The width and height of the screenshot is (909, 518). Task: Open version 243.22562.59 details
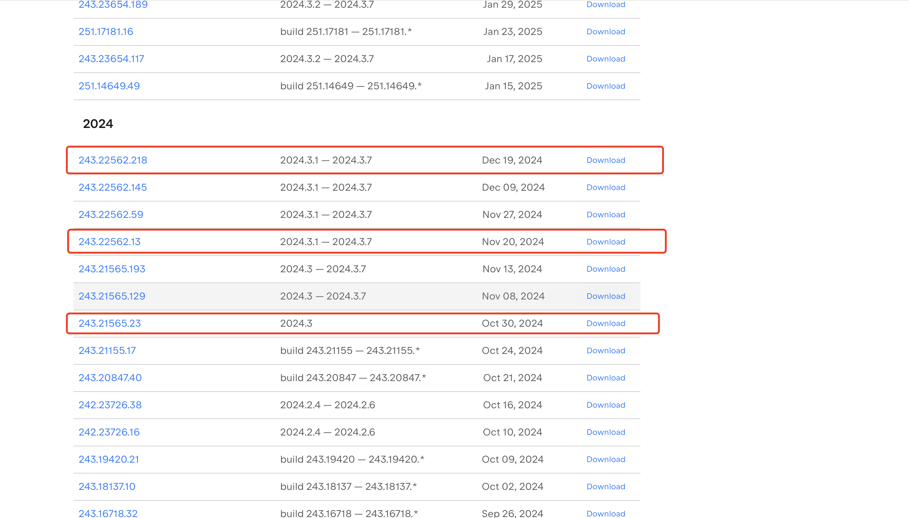(x=111, y=214)
